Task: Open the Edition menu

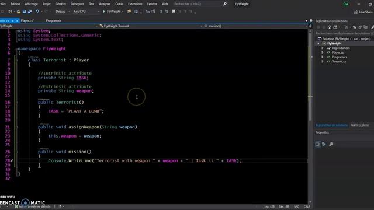Action: coord(15,4)
